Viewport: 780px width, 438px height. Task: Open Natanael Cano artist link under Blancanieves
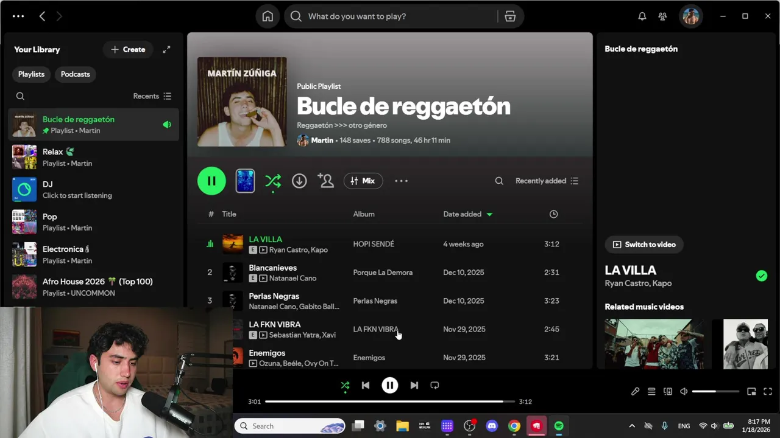pyautogui.click(x=292, y=278)
